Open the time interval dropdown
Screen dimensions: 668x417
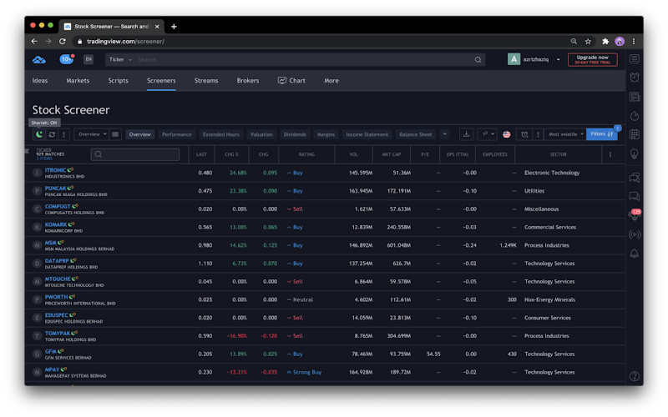coord(488,134)
